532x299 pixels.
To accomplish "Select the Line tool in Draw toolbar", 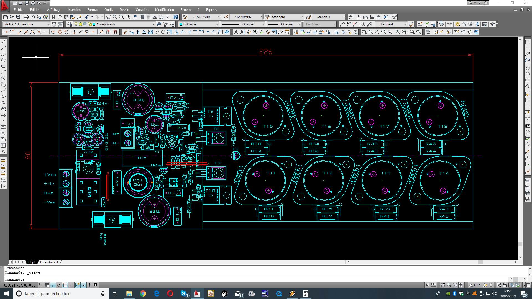I will (x=3, y=42).
